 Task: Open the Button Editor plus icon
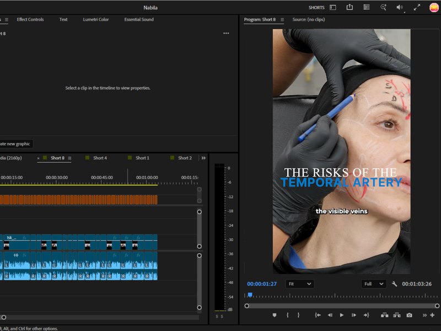pos(432,315)
